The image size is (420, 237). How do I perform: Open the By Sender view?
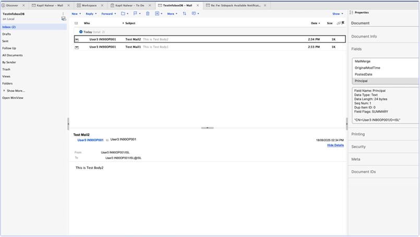(x=9, y=63)
